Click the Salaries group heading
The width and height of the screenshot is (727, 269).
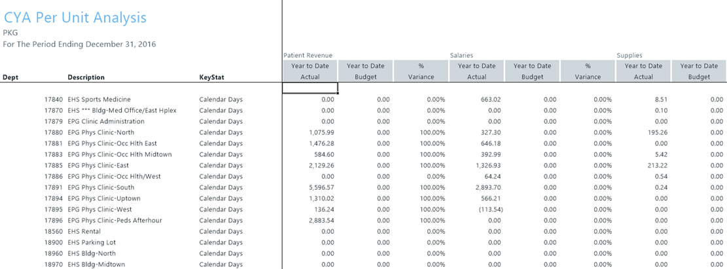coord(461,56)
